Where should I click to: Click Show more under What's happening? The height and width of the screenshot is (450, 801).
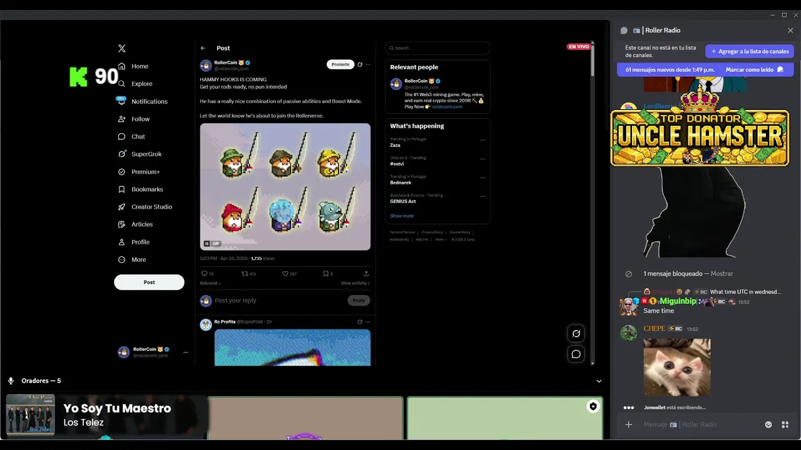402,216
